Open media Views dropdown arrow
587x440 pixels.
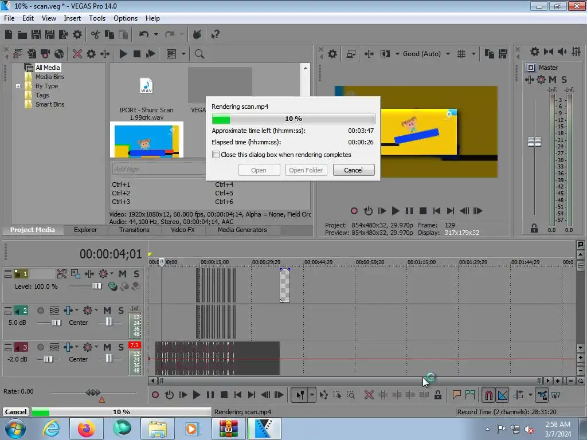(183, 54)
